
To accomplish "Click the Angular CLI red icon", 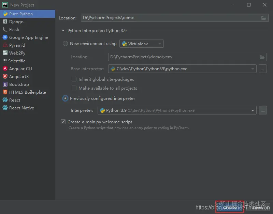I will (x=5, y=68).
